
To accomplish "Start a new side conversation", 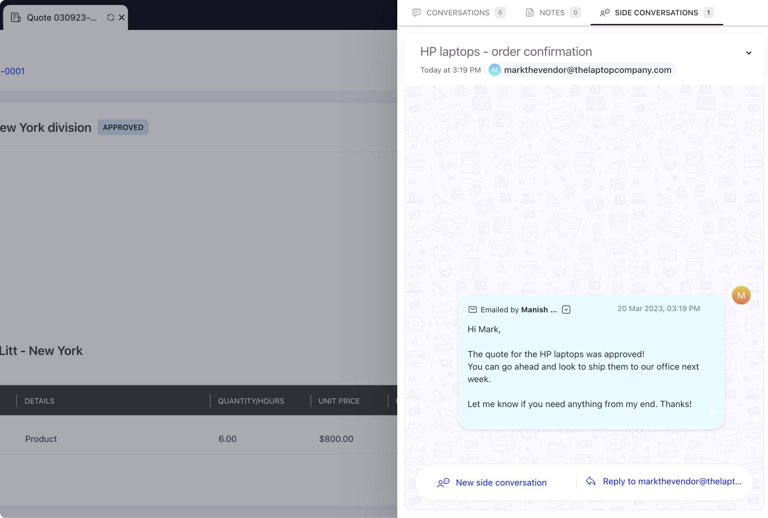I will 501,482.
